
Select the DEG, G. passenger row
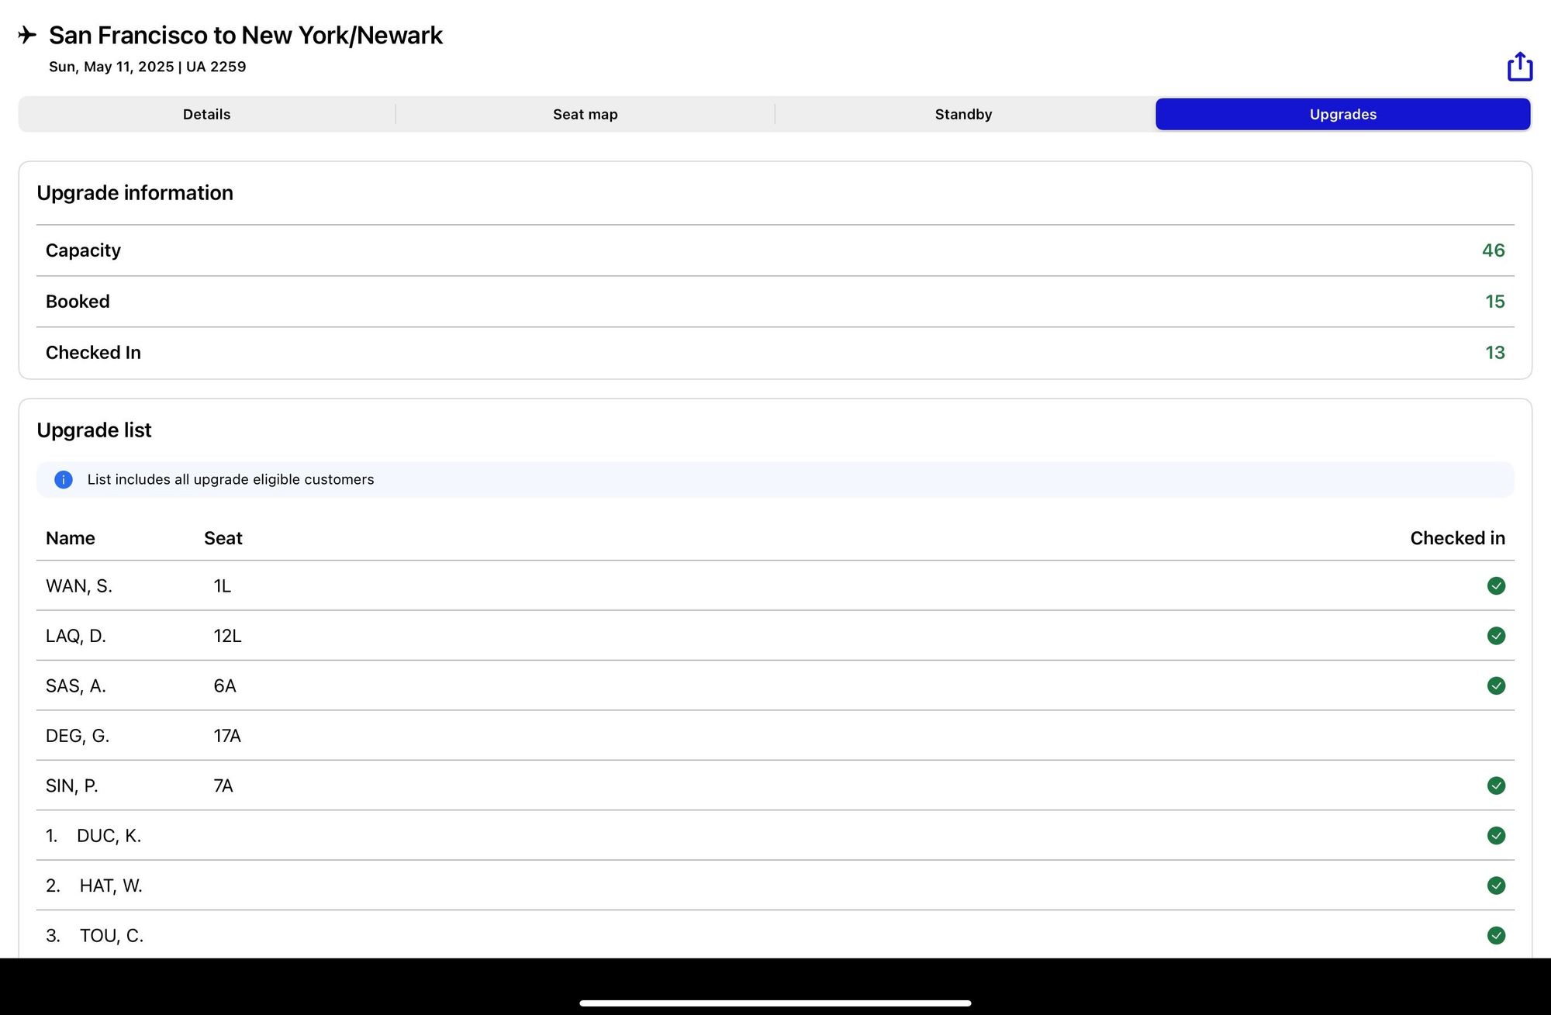click(x=775, y=736)
